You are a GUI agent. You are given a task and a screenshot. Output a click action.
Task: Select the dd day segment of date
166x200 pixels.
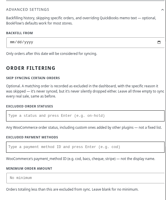tap(19, 42)
